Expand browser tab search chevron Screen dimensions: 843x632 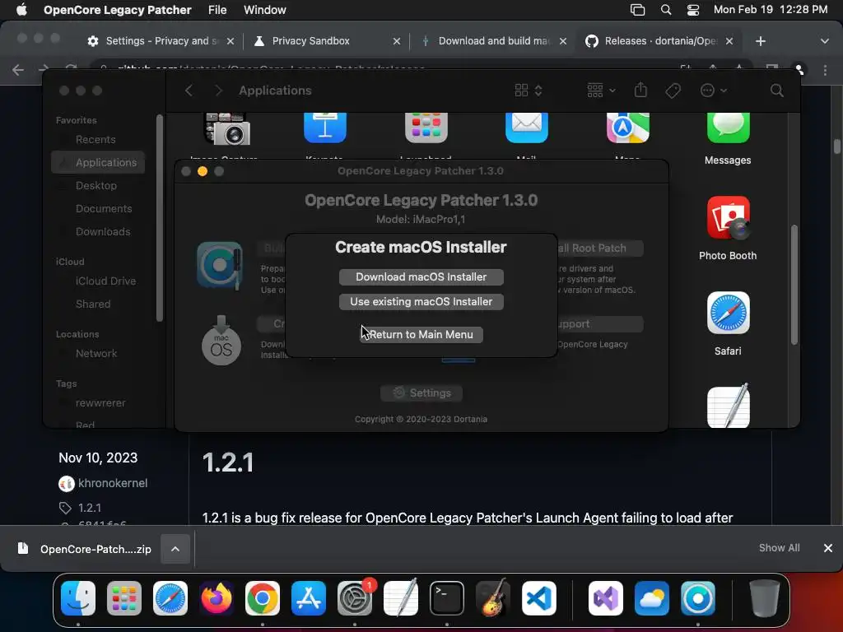[x=824, y=41]
